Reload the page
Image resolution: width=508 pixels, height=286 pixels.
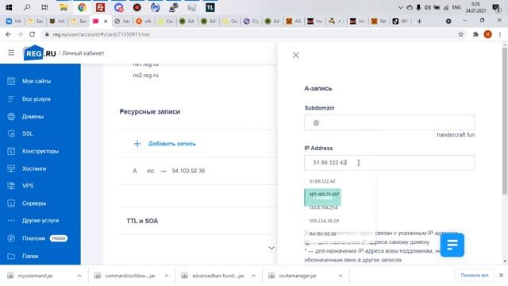click(x=32, y=34)
